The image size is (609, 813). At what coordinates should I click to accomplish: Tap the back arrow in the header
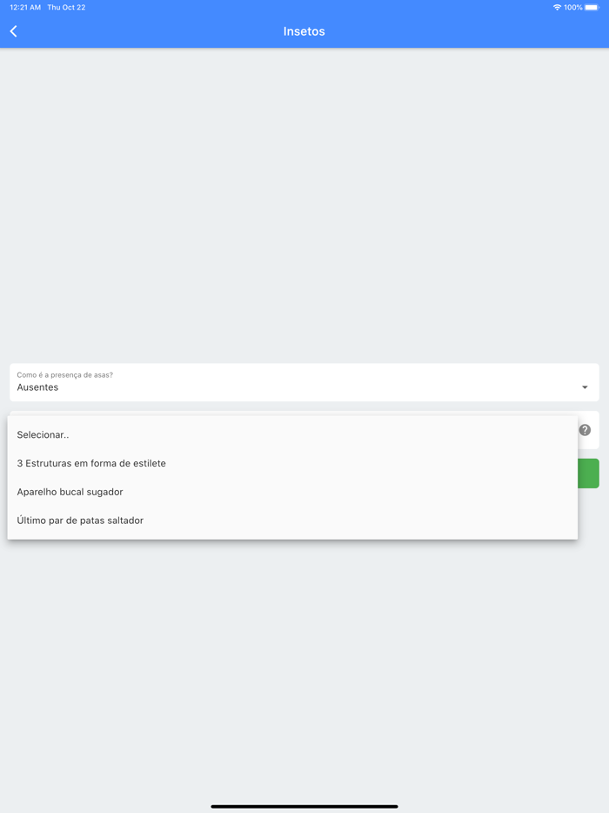14,31
